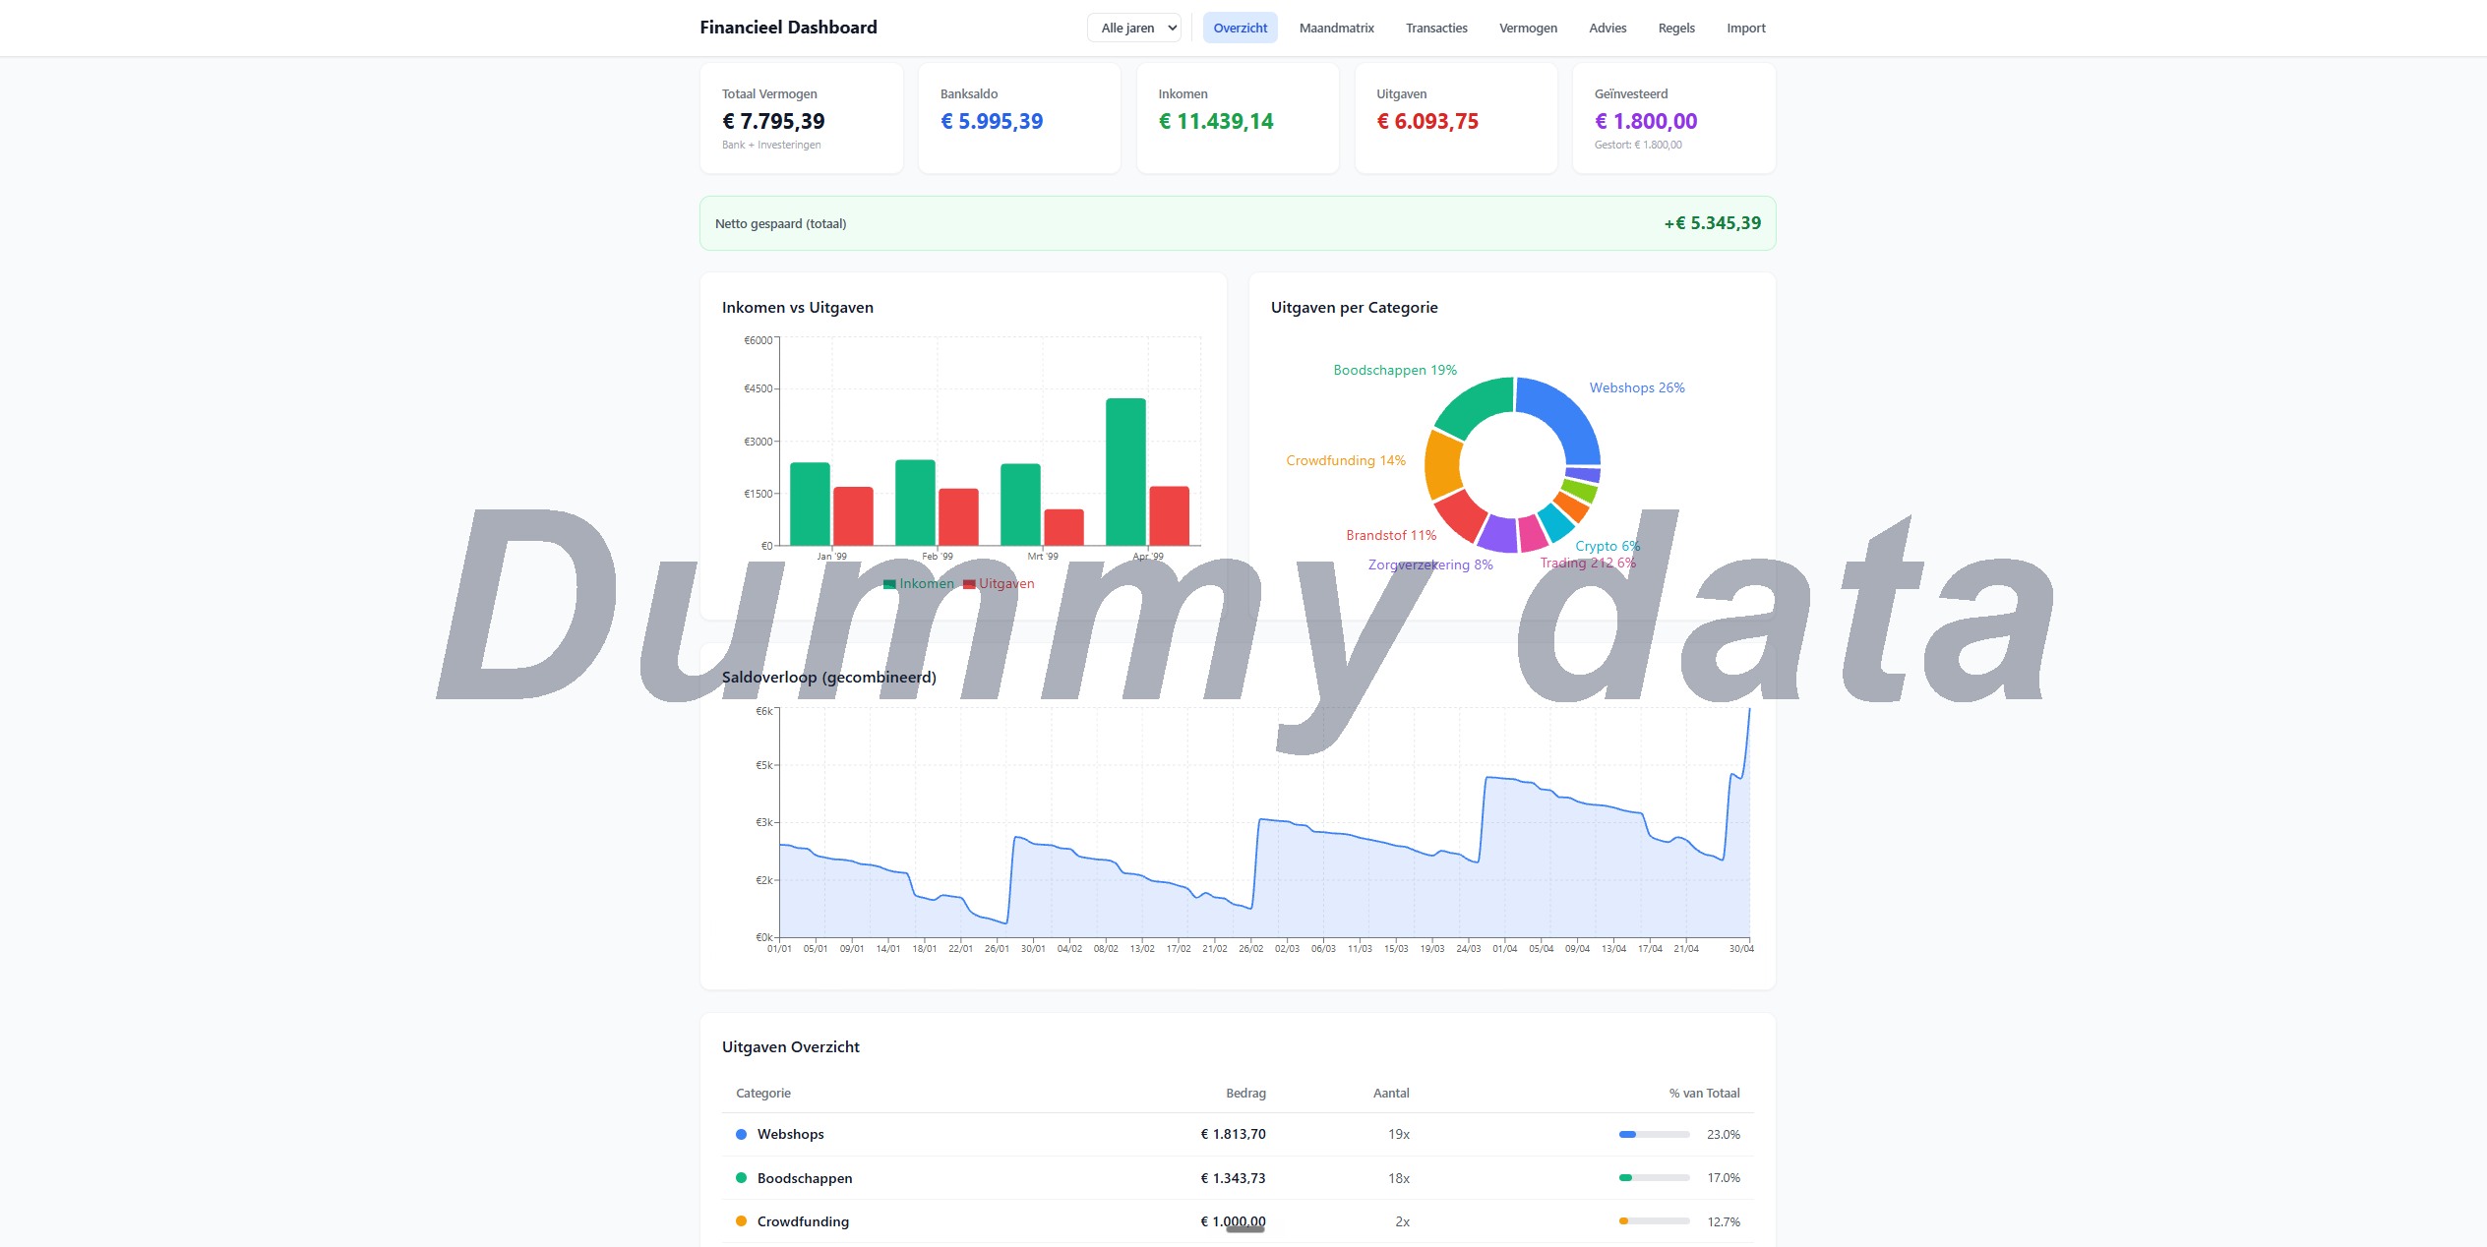This screenshot has height=1247, width=2487.
Task: Switch to the Overzicht tab
Action: point(1240,28)
